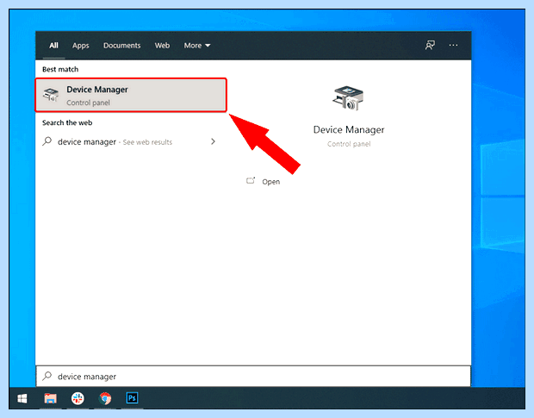Image resolution: width=534 pixels, height=418 pixels.
Task: Click the large Device Manager preview icon
Action: tap(348, 98)
